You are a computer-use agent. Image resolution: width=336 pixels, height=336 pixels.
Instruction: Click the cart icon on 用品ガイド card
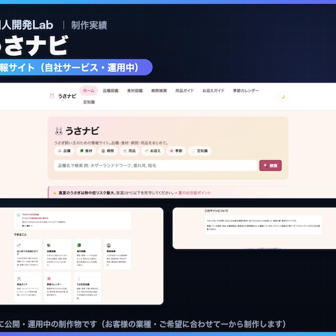coord(19,279)
